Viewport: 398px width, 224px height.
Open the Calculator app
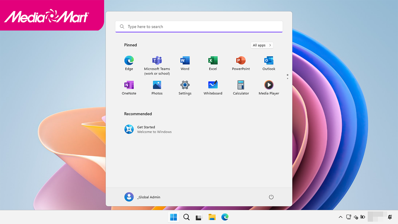[x=241, y=85]
